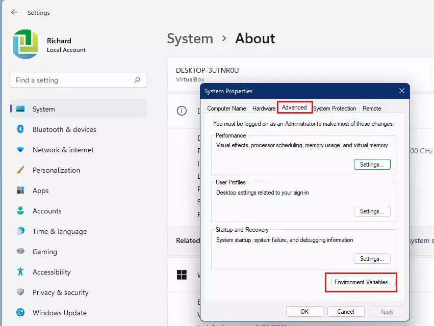This screenshot has height=326, width=434.
Task: Open Performance Settings button
Action: point(372,165)
